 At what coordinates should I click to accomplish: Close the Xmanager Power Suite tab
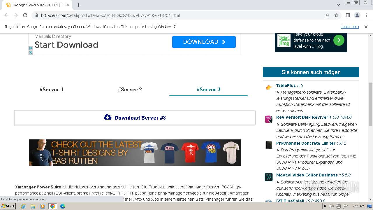[x=68, y=5]
